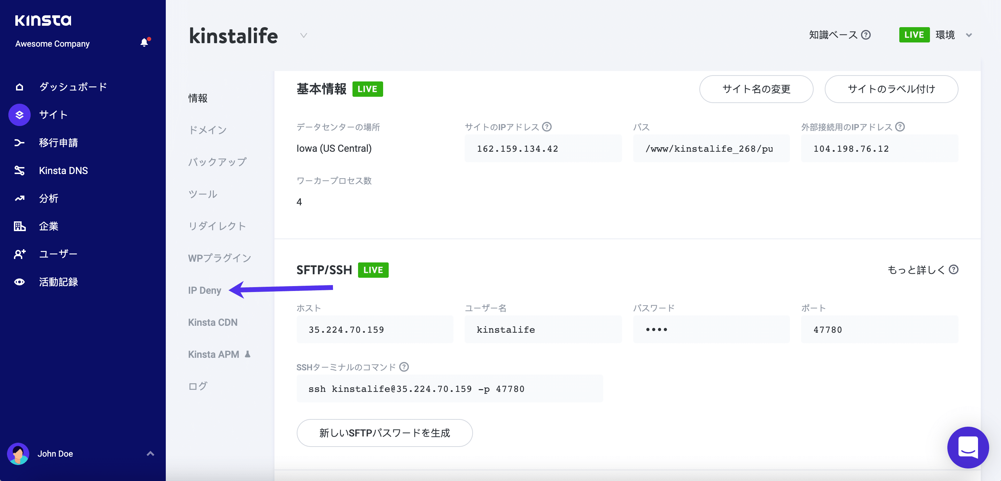The height and width of the screenshot is (481, 1001).
Task: Click the Kinsta DNS sidebar icon
Action: click(x=20, y=171)
